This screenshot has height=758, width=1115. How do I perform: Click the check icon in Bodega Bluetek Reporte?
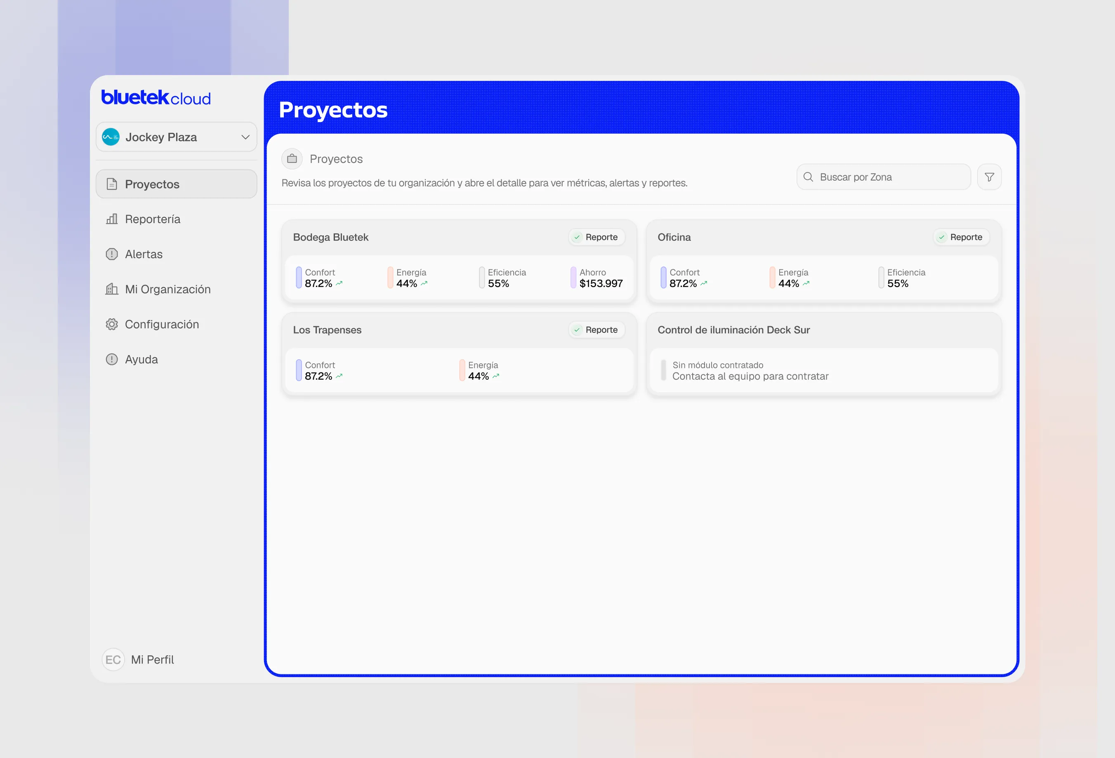point(577,237)
